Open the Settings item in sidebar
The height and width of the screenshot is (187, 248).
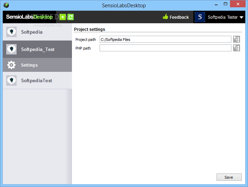37,65
